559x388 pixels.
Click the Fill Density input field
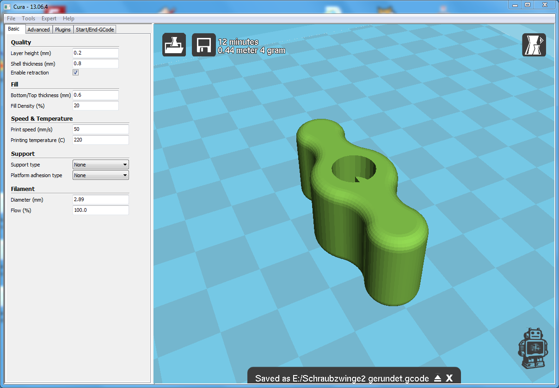95,106
